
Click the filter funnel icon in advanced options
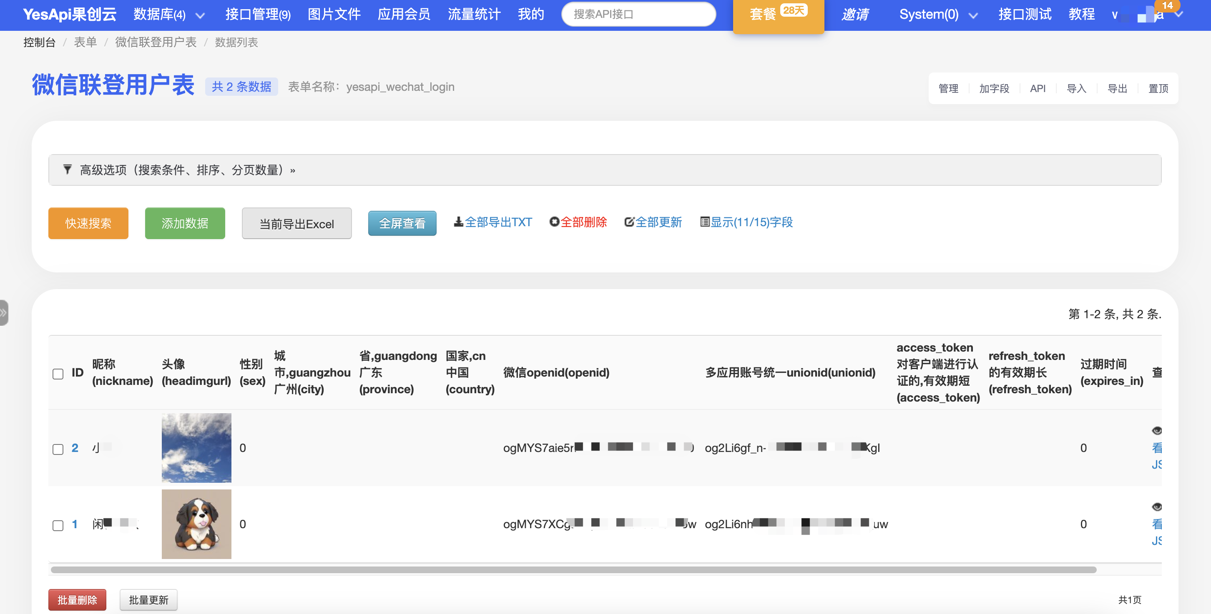[x=67, y=170]
